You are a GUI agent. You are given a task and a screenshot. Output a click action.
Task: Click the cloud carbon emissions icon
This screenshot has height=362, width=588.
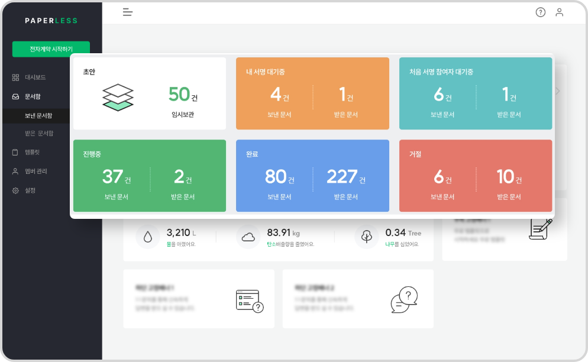[x=248, y=237]
